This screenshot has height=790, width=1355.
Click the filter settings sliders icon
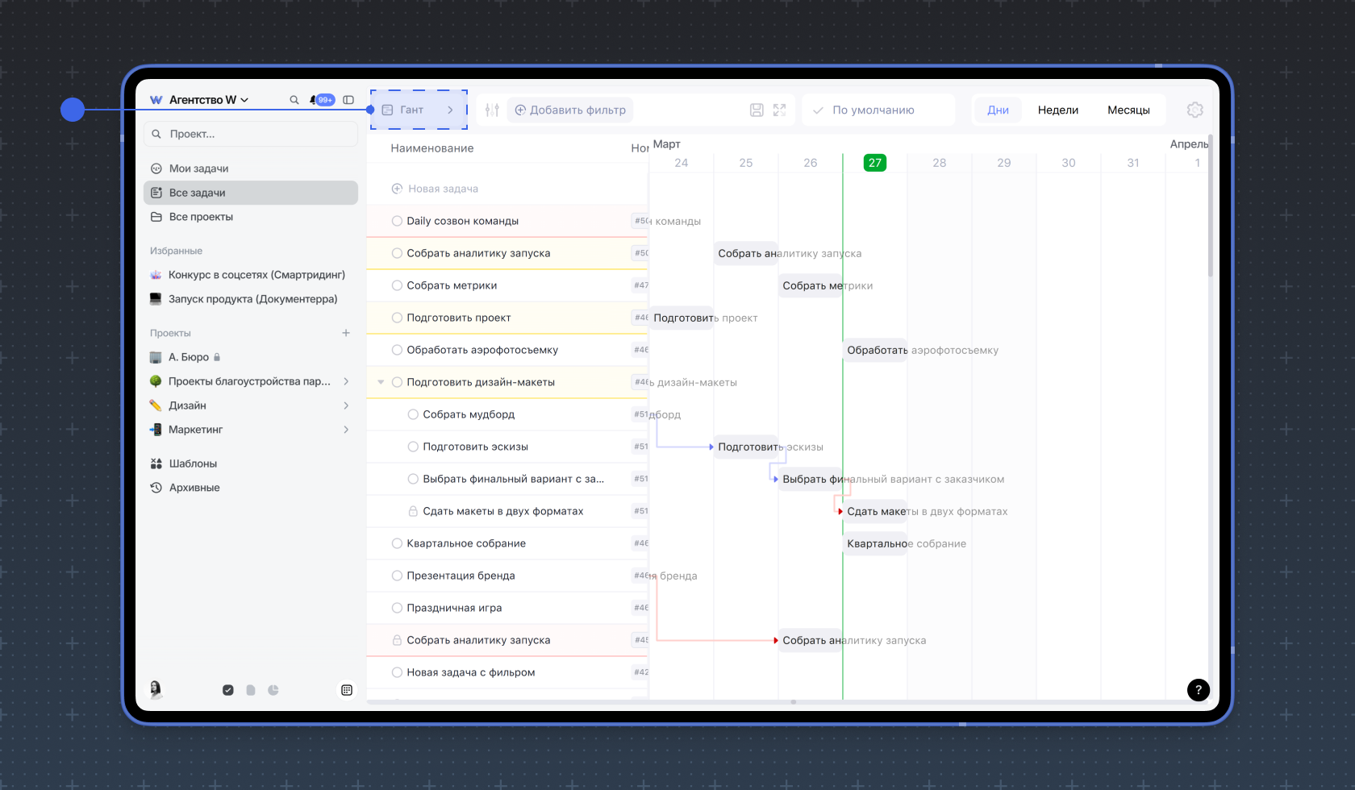pos(492,110)
